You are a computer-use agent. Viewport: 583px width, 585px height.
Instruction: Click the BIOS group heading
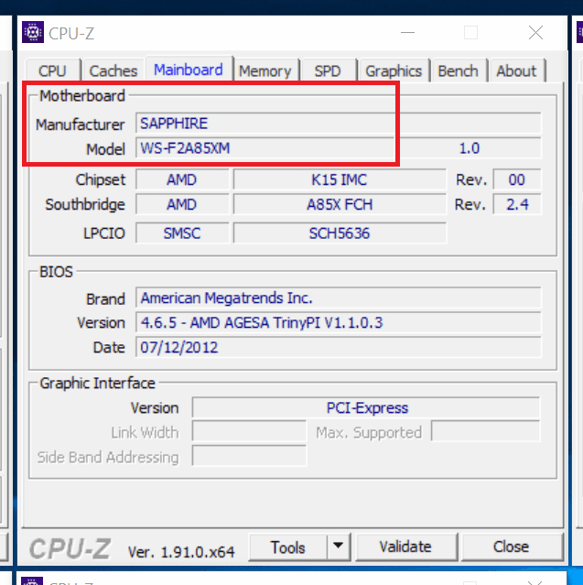[x=57, y=272]
